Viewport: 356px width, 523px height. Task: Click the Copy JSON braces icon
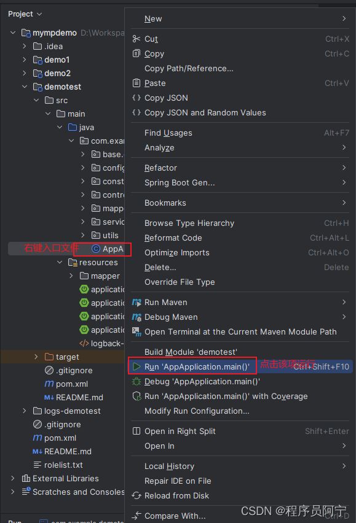click(x=136, y=98)
